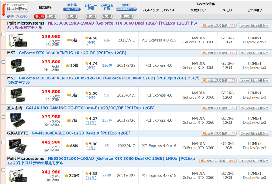Tick the checkbox for MSI VENTUS 2X XS 12G OC
Screen dimensions: 274x184
point(3,90)
